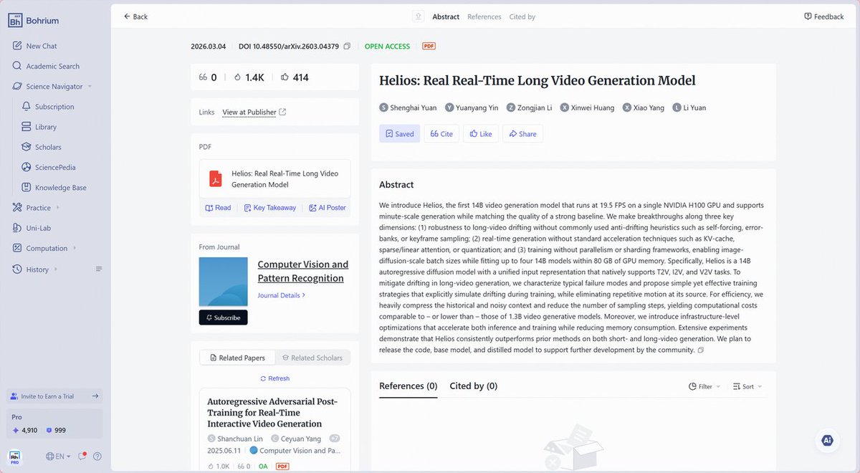Click the Key Takeaway link
The width and height of the screenshot is (860, 473).
point(269,208)
